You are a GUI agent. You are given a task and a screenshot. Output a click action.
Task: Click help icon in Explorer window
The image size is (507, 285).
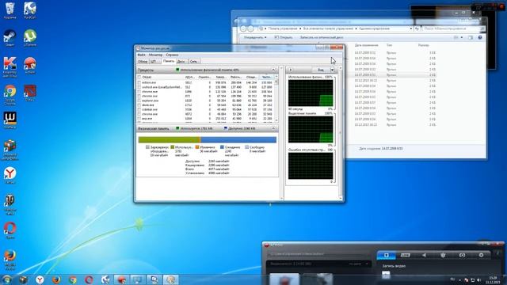tap(480, 37)
